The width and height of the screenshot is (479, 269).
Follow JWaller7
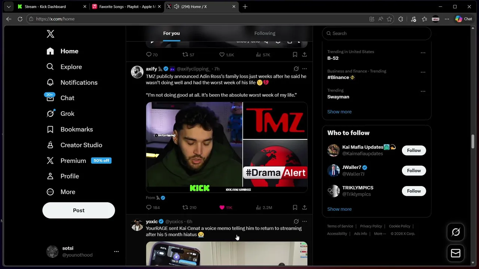pos(414,170)
